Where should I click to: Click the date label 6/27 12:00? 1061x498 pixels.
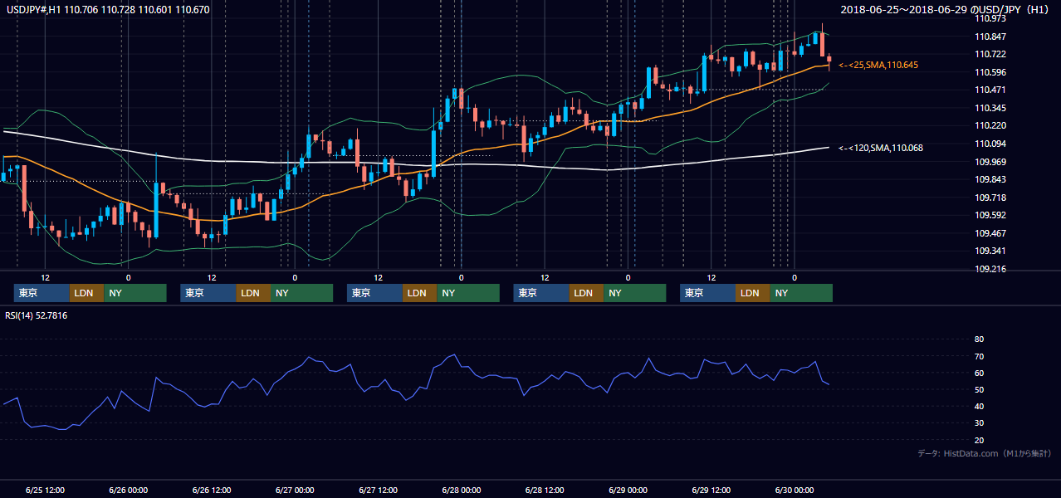click(379, 490)
